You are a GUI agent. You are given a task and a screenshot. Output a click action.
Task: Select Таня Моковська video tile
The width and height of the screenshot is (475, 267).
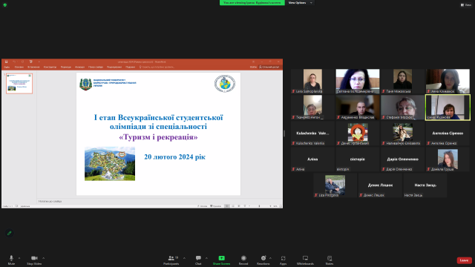tap(402, 81)
